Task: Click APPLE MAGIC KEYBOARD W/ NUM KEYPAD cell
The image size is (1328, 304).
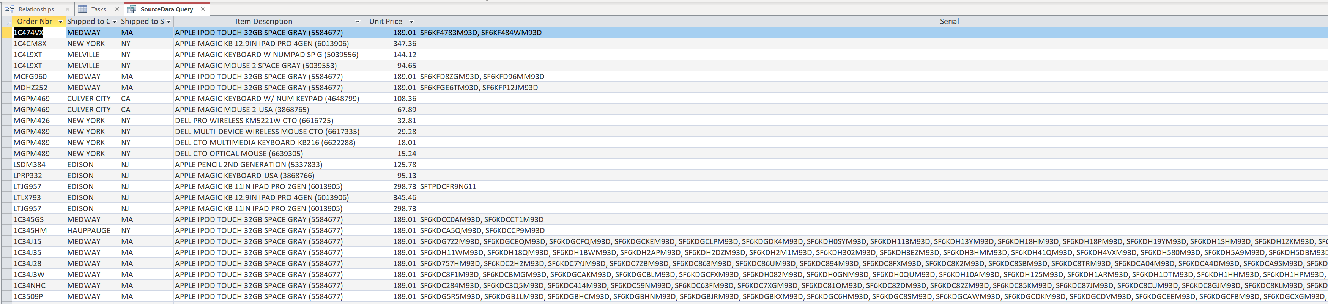Action: [x=268, y=99]
